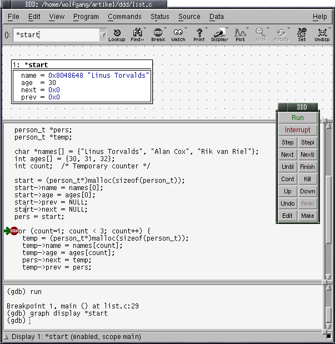Click the Watch eyes icon
The image size is (335, 344).
[x=178, y=34]
